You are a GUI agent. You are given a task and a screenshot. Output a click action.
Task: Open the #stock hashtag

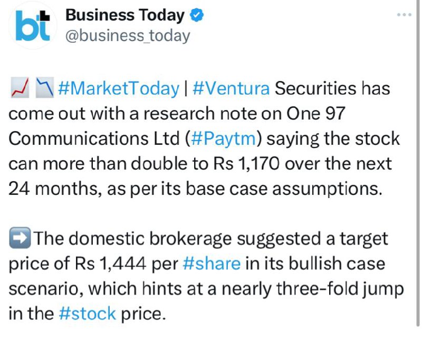pyautogui.click(x=88, y=313)
